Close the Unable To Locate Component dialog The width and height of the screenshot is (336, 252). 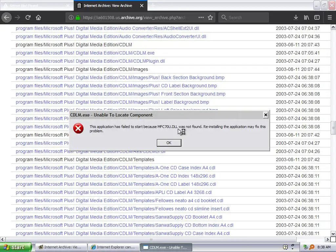point(265,115)
